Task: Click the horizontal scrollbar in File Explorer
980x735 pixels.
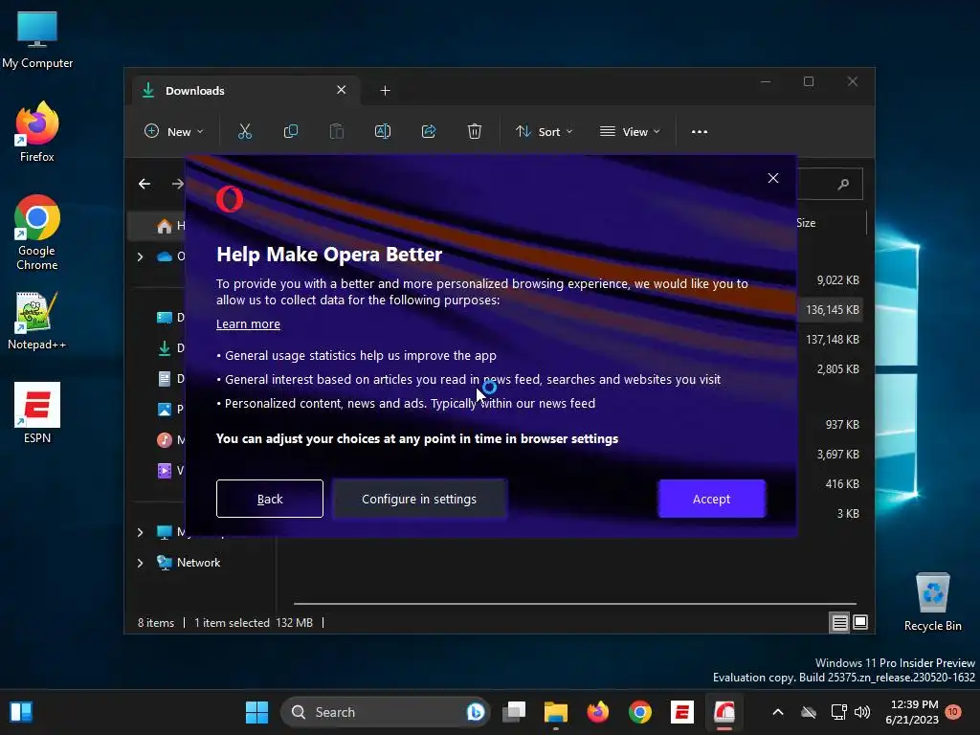Action: pos(574,604)
